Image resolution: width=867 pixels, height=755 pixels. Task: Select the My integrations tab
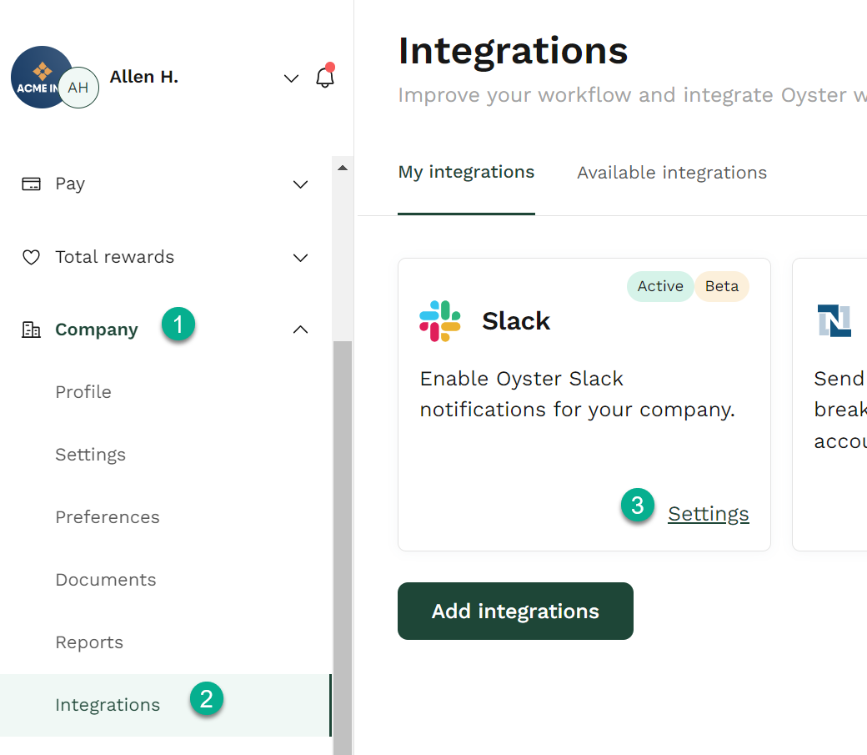[466, 173]
